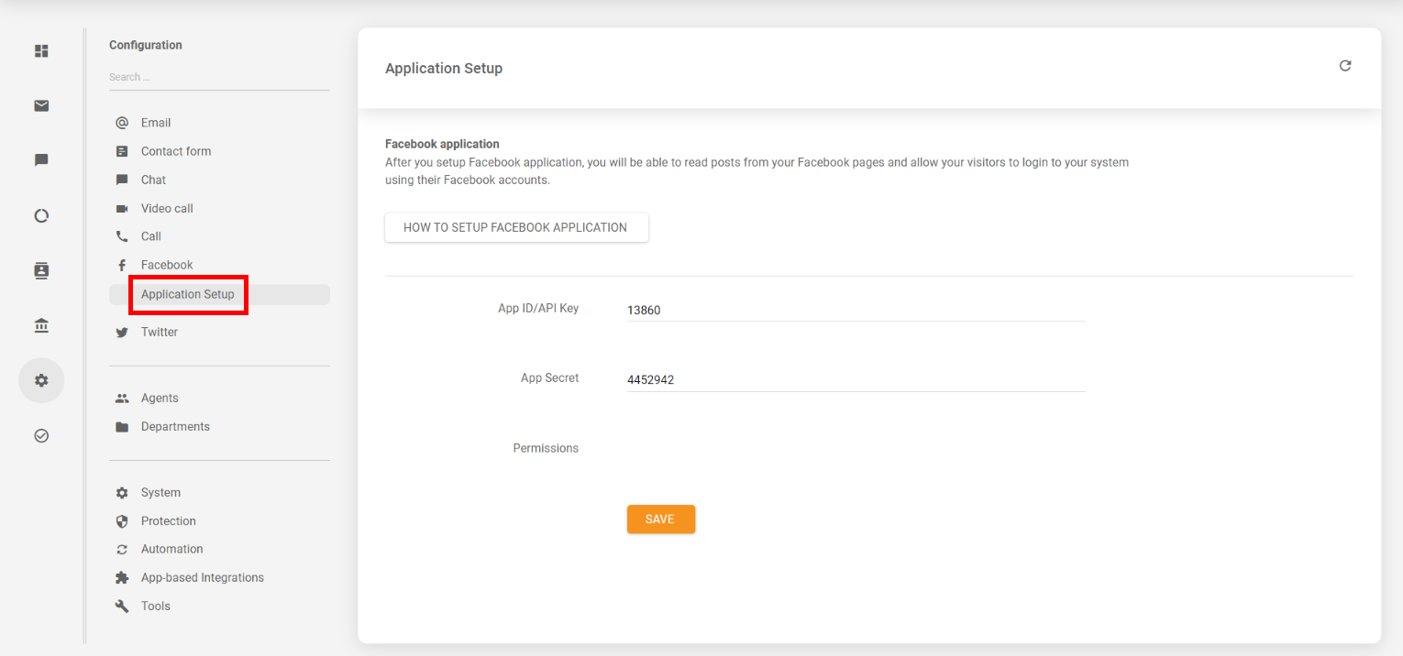1403x656 pixels.
Task: Open the reports circle icon
Action: [41, 216]
